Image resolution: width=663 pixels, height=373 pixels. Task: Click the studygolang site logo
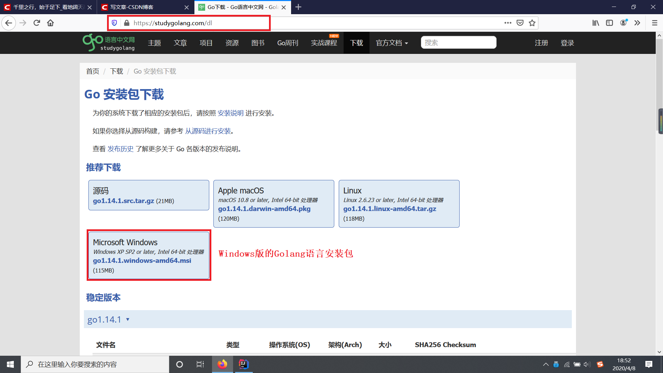109,43
